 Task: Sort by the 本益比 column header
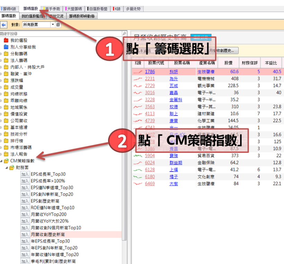(271, 63)
